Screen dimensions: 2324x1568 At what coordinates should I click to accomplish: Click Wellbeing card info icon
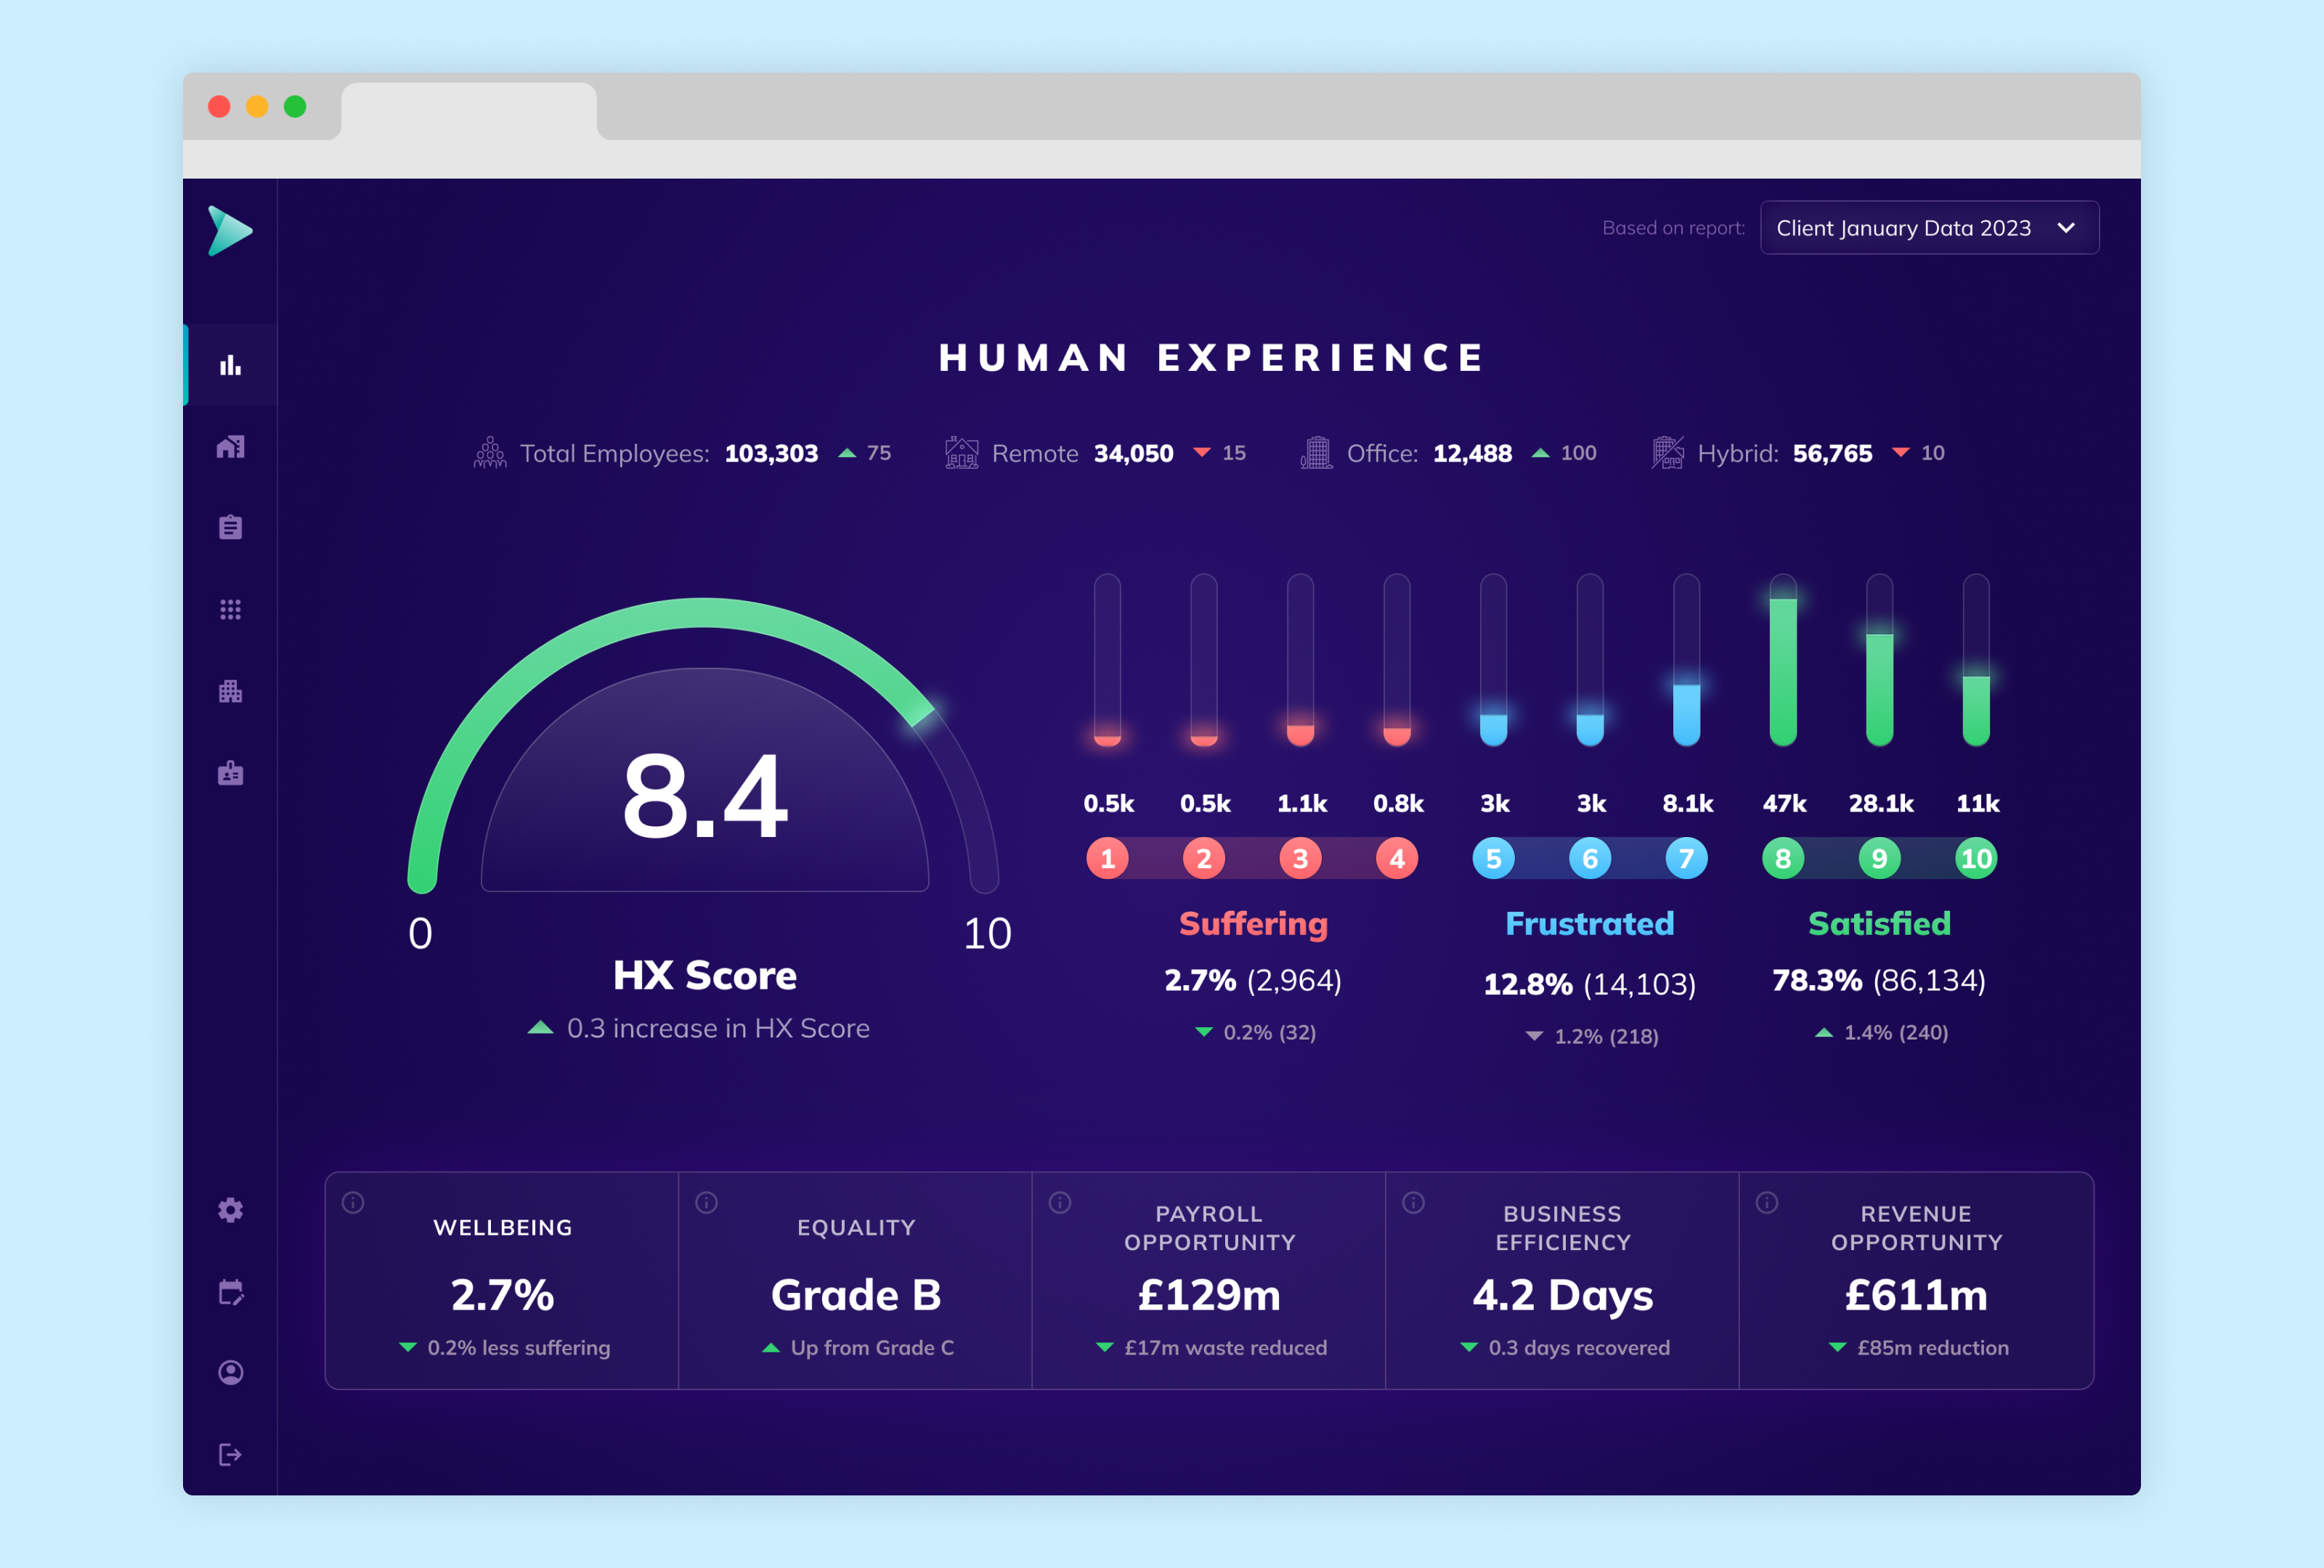[x=353, y=1202]
